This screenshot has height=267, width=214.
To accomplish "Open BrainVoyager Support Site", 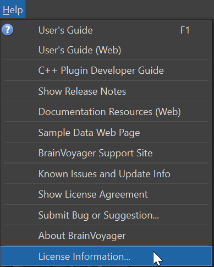I will pos(106,153).
